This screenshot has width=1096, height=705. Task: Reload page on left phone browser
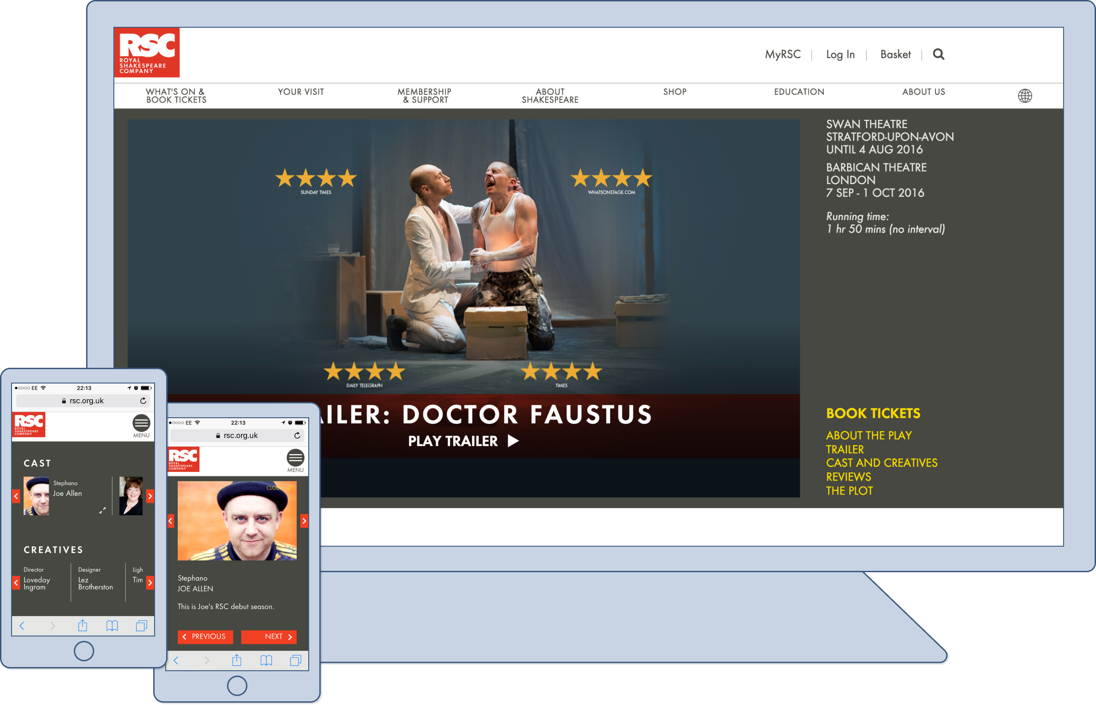tap(143, 401)
